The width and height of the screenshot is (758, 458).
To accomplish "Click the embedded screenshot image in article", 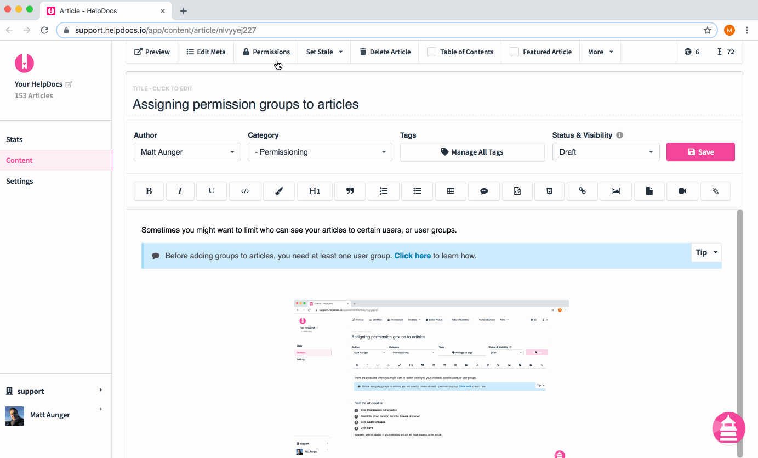I will coord(431,378).
